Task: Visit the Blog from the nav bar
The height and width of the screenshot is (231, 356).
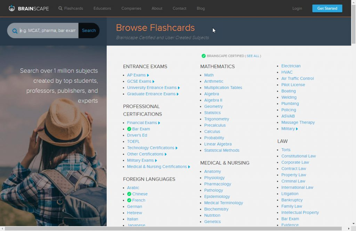Action: tap(201, 8)
